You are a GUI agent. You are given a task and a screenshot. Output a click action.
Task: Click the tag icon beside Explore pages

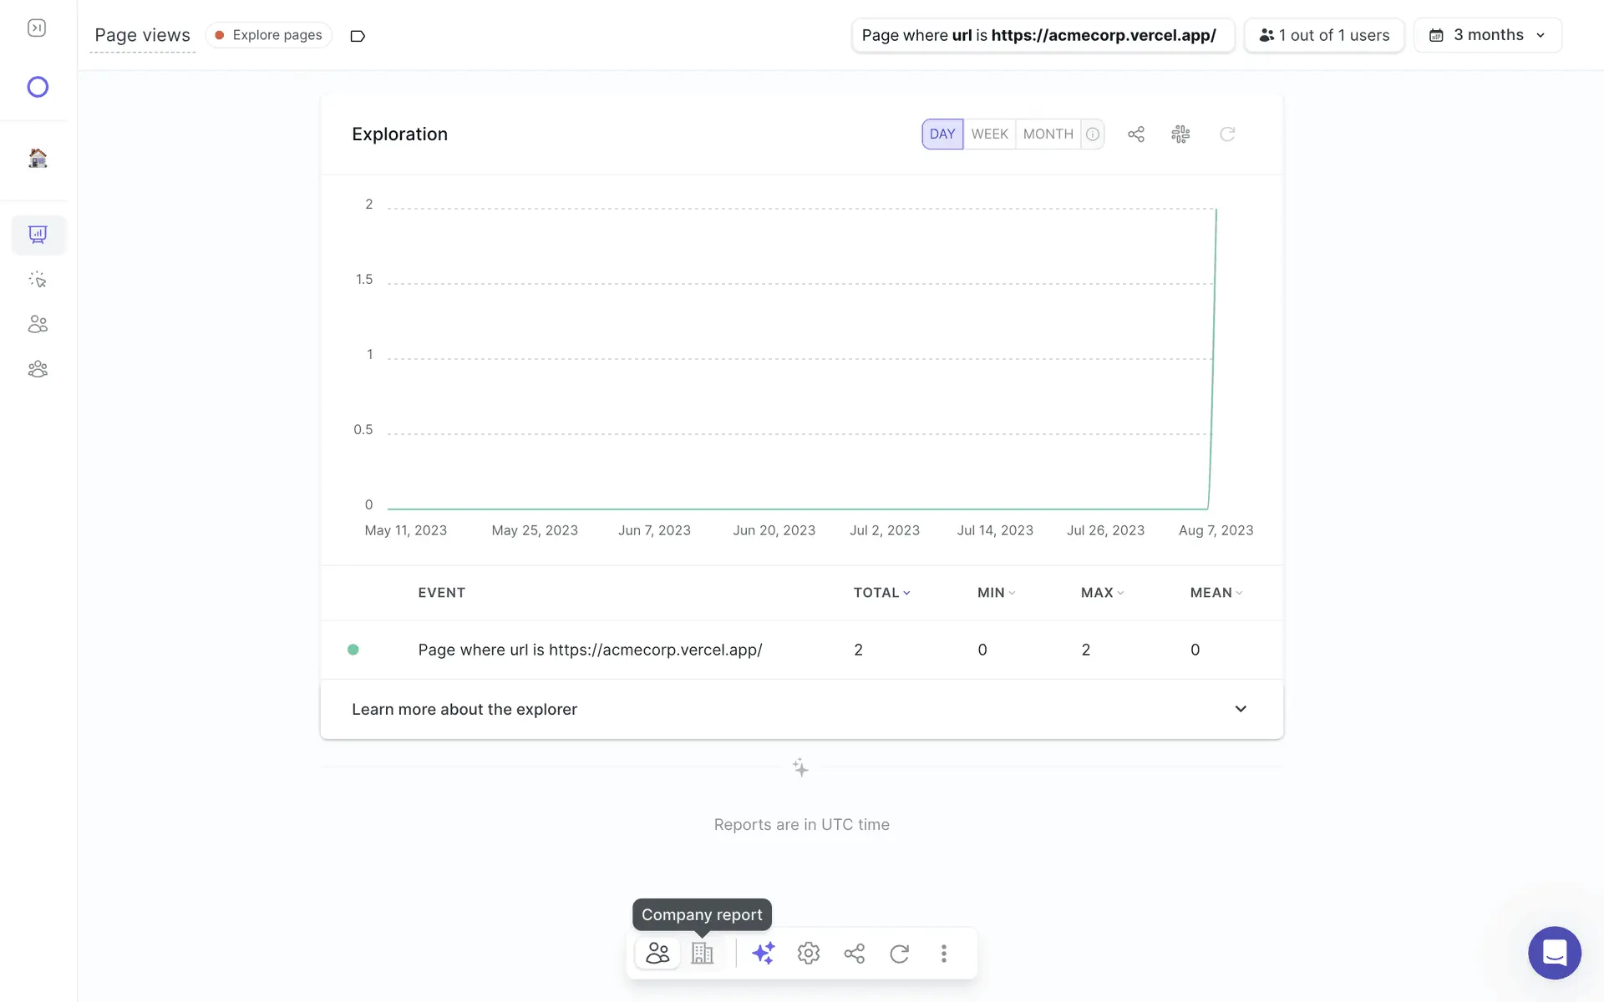point(358,36)
